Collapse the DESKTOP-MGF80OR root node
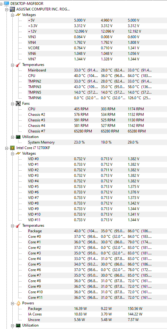The image size is (167, 329). click(x=1, y=4)
